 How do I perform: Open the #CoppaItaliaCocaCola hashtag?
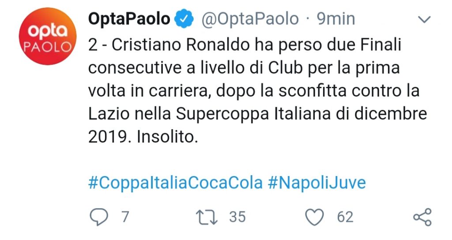pos(175,183)
